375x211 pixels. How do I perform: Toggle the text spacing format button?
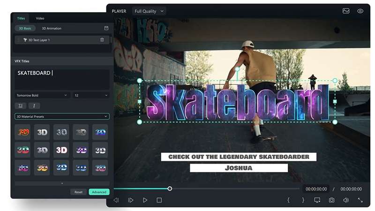tap(21, 106)
